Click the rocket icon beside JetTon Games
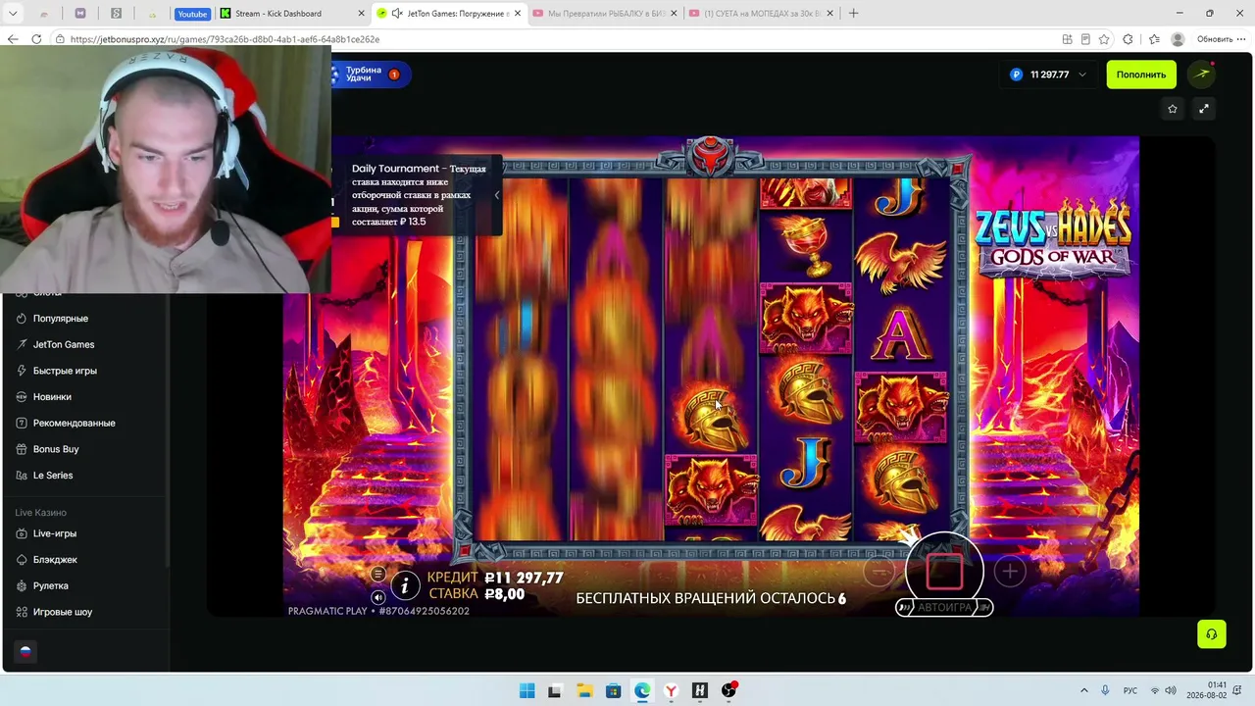The height and width of the screenshot is (706, 1255). 23,345
